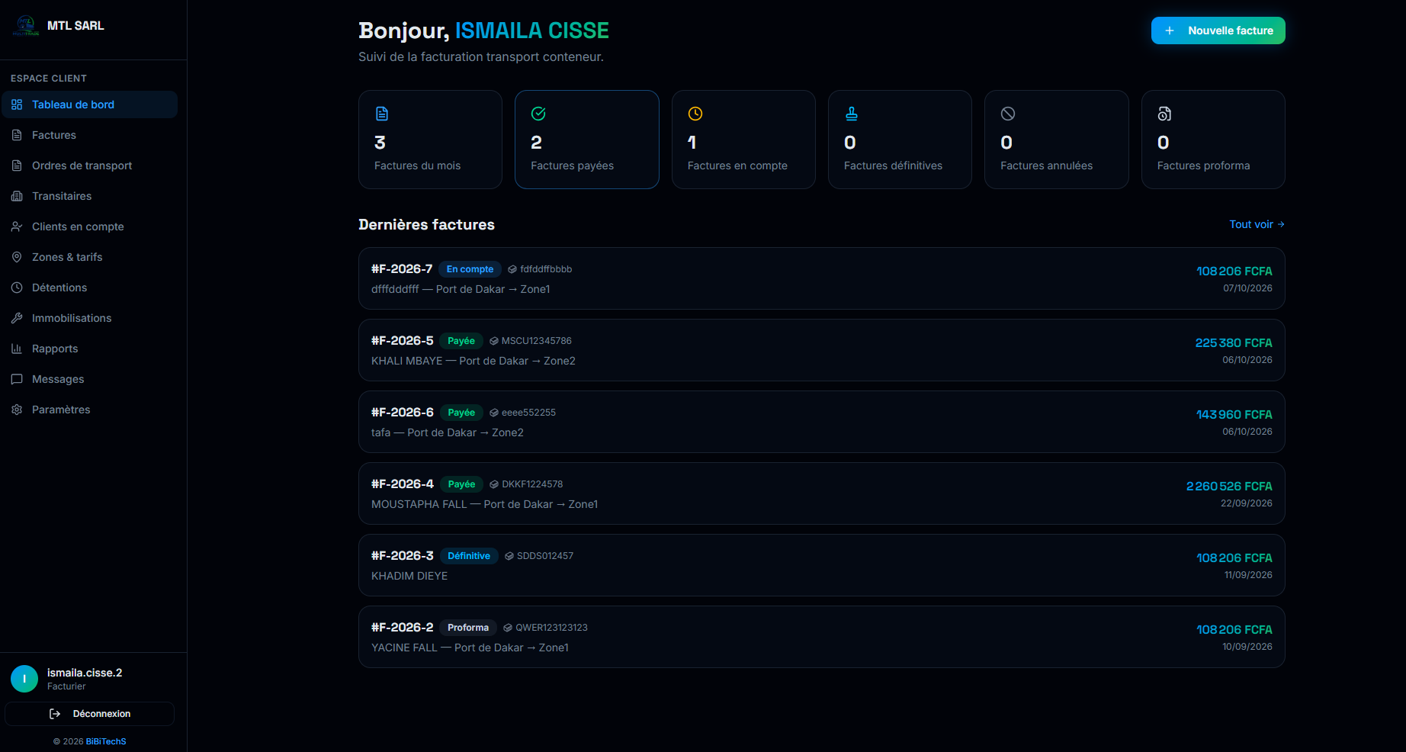Viewport: 1406px width, 752px height.
Task: Open invoice #F-2026-5 KHALI MBAYE row
Action: pyautogui.click(x=822, y=350)
